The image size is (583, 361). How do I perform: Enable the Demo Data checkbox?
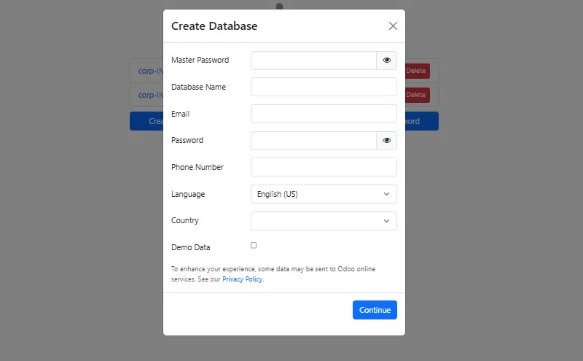(254, 245)
